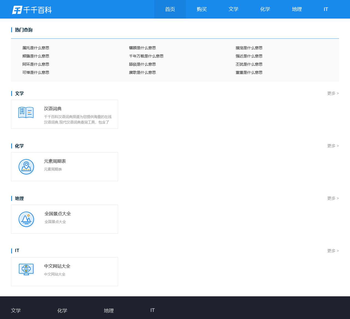Click the 文学 link in the footer
350x319 pixels.
tap(16, 311)
